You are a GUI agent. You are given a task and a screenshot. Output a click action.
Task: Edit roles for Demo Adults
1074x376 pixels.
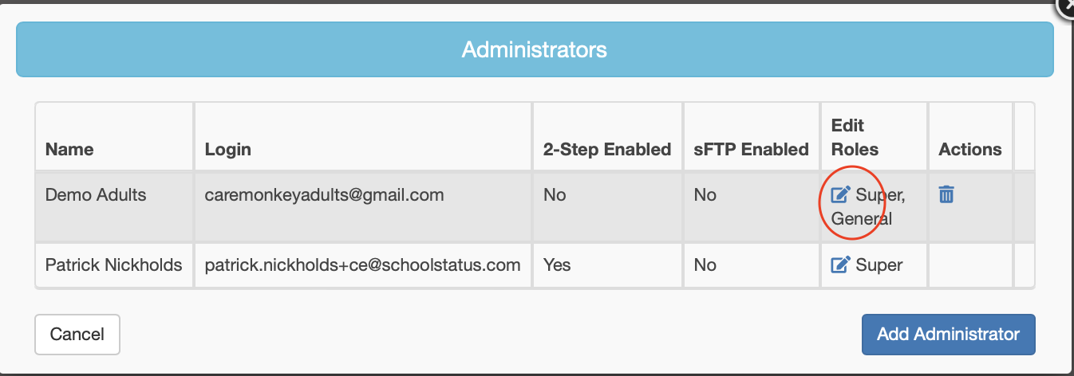tap(841, 194)
